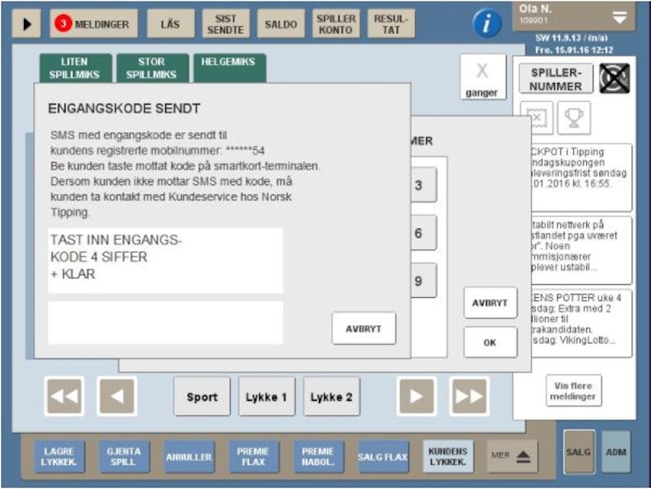The height and width of the screenshot is (489, 651).
Task: Open Meldinger with 3 notifications
Action: pyautogui.click(x=92, y=24)
